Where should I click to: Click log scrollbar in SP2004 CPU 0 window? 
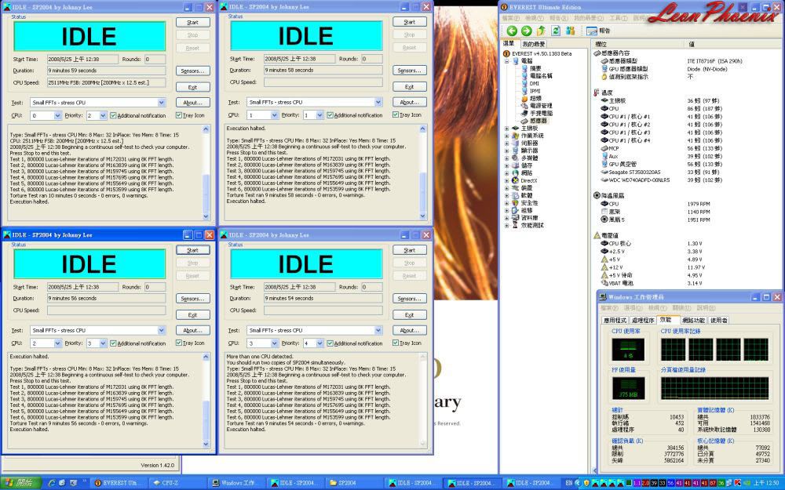[x=206, y=172]
